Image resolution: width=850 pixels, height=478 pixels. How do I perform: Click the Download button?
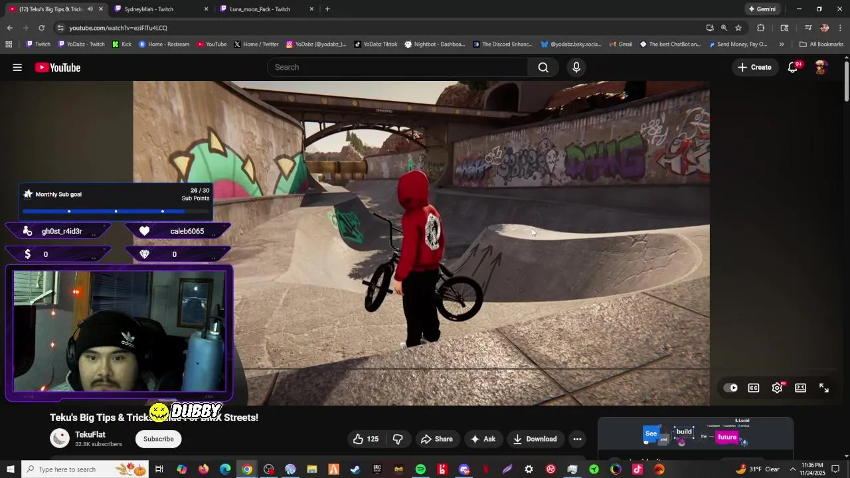coord(535,439)
